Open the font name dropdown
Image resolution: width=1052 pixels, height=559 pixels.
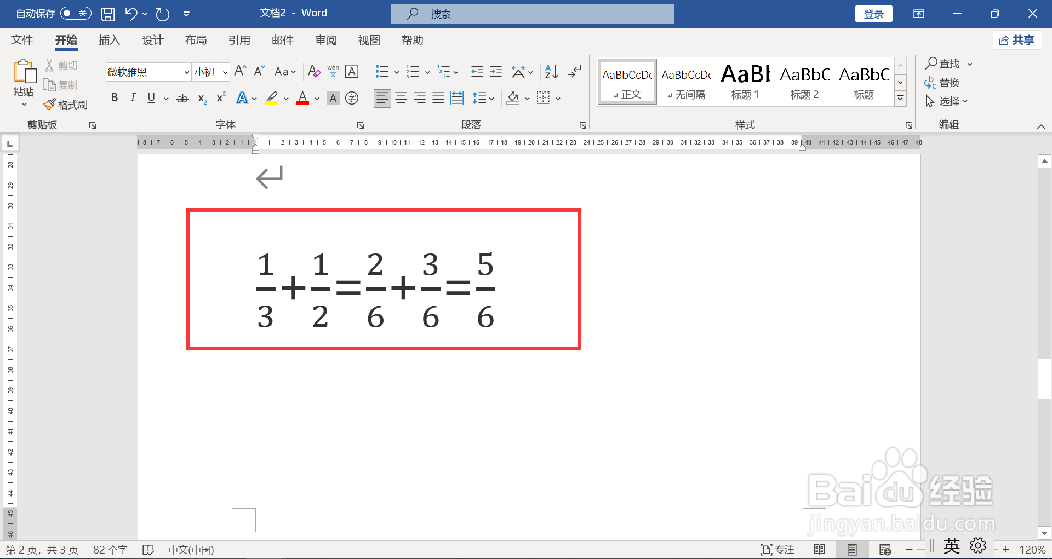coord(186,72)
